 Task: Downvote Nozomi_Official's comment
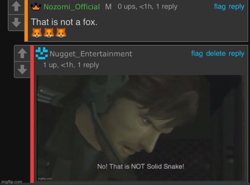(x=16, y=23)
